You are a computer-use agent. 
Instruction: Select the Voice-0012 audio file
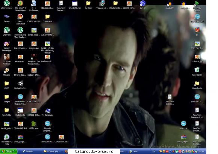click(197, 99)
